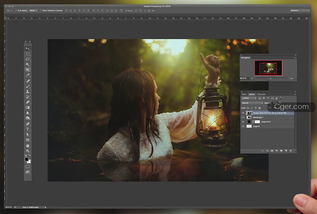Enable Show Transform Controls checkbox

pyautogui.click(x=41, y=10)
